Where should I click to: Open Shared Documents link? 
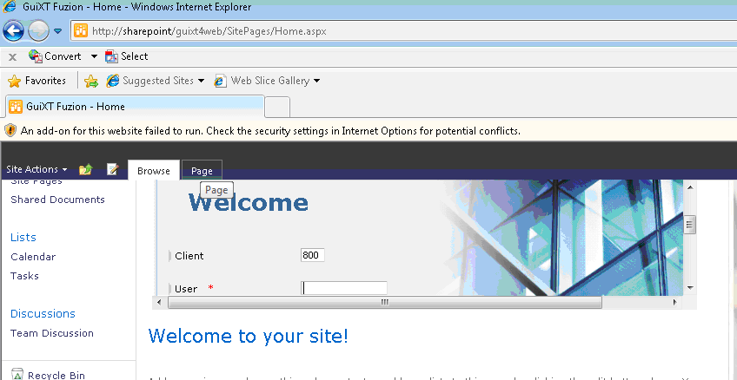coord(58,200)
